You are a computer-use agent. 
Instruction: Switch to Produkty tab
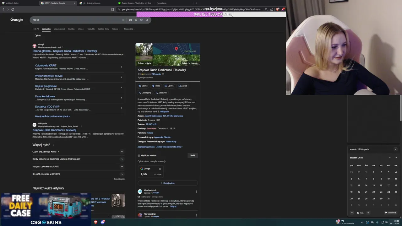[x=91, y=29]
